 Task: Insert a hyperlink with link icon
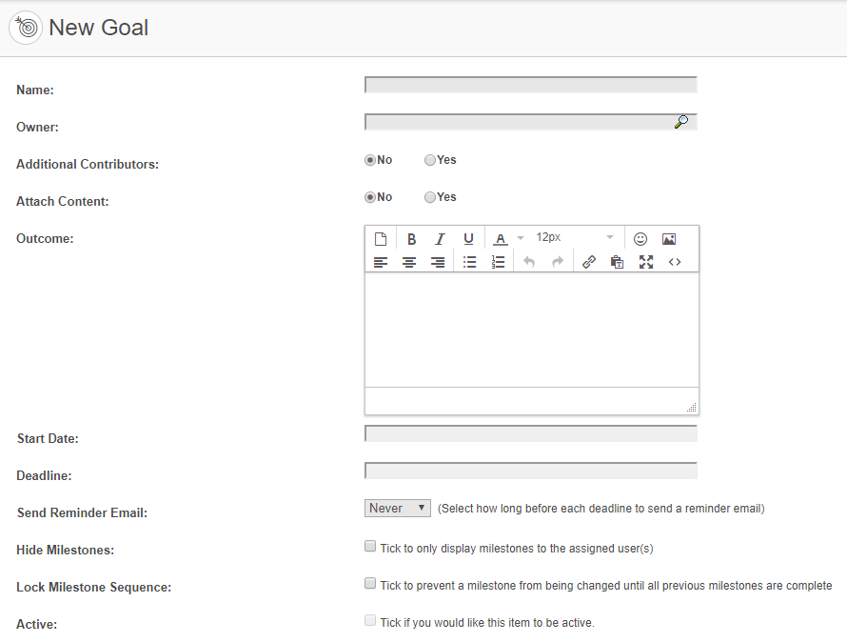point(589,262)
